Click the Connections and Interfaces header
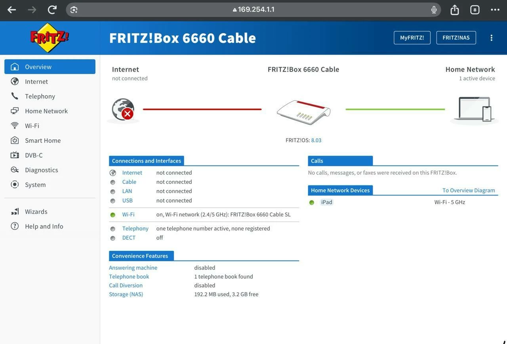Viewport: 507px width, 344px height. [x=147, y=161]
